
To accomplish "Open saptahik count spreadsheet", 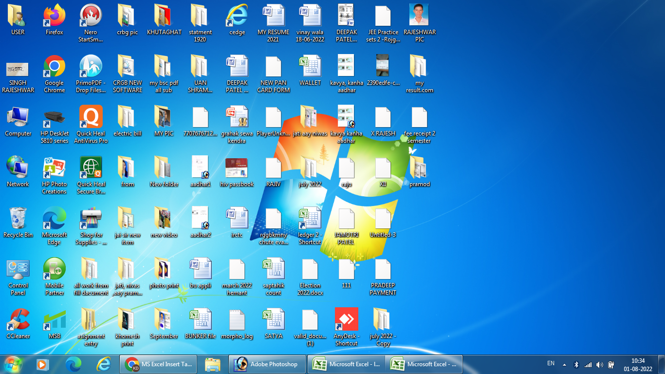I will coord(274,277).
